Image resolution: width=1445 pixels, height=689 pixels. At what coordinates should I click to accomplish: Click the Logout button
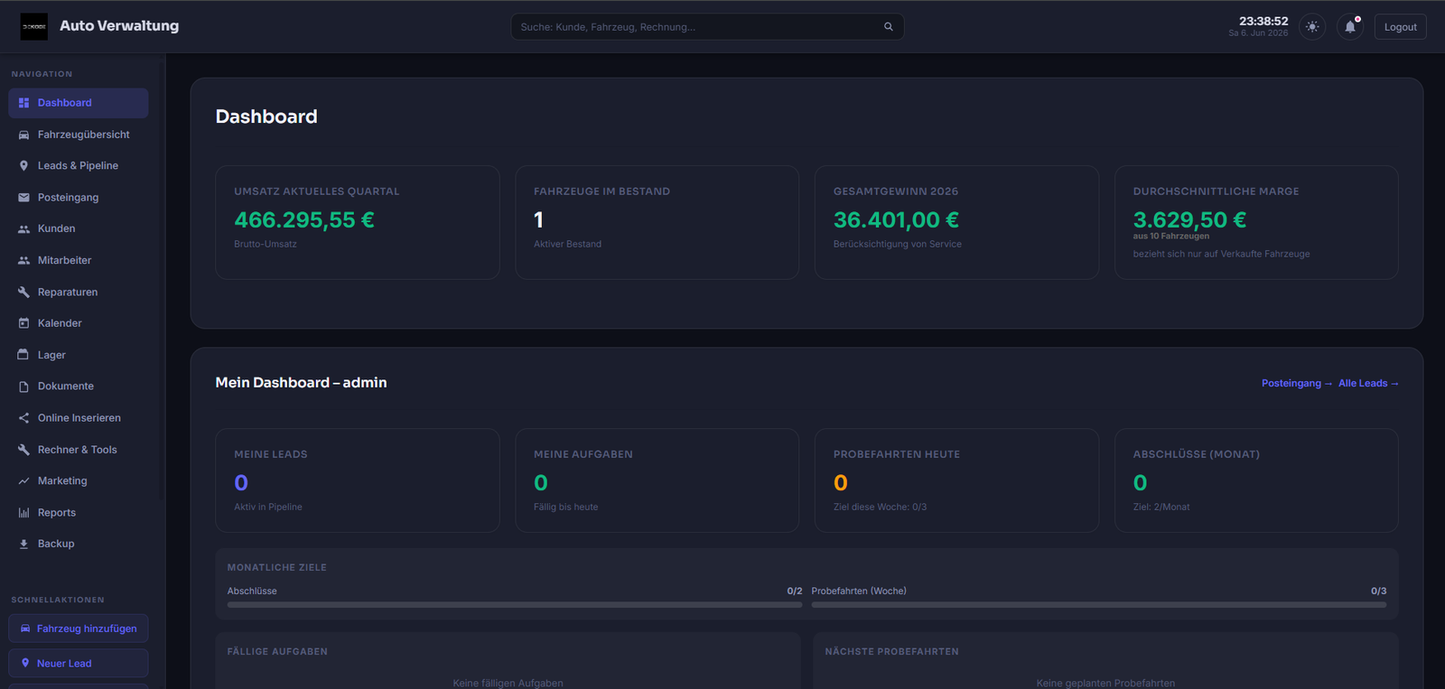[1401, 27]
